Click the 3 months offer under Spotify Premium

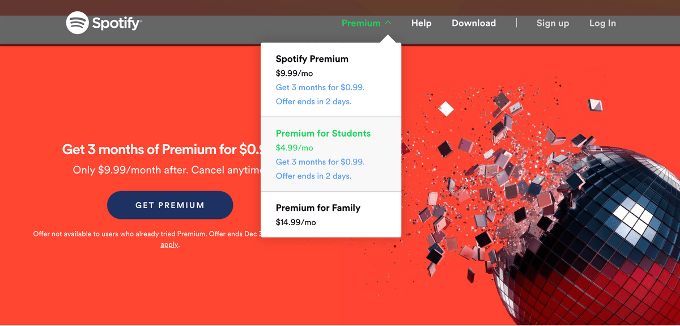pyautogui.click(x=320, y=87)
